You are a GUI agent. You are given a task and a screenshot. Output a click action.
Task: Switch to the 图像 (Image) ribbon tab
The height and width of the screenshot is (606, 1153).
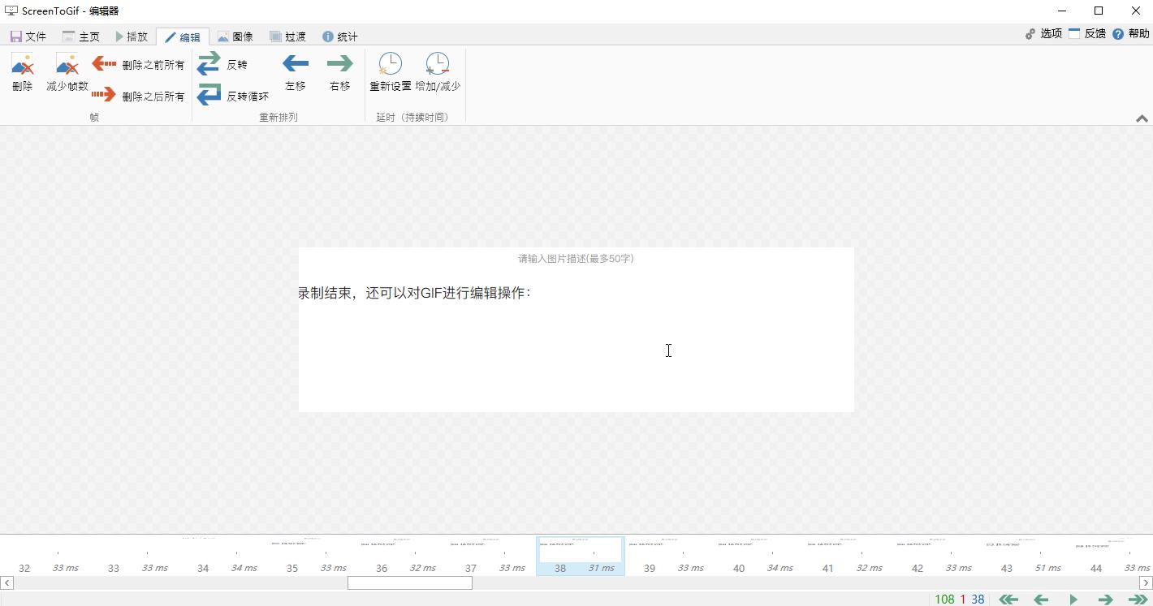(x=235, y=36)
